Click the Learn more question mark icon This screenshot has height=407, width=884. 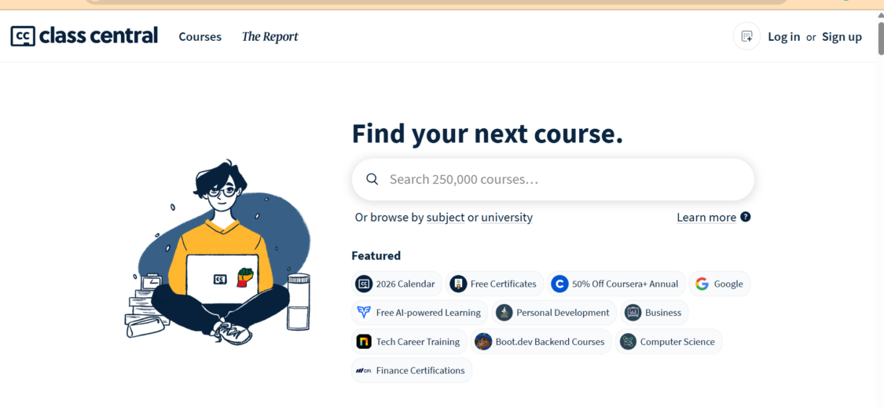746,217
